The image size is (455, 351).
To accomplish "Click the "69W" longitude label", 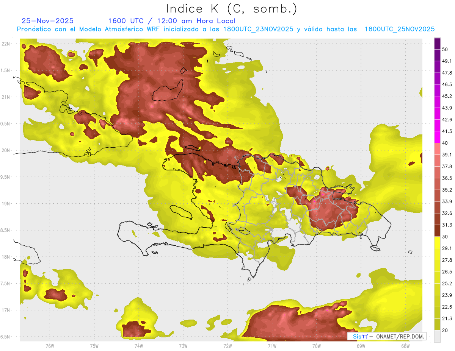I will [x=361, y=346].
